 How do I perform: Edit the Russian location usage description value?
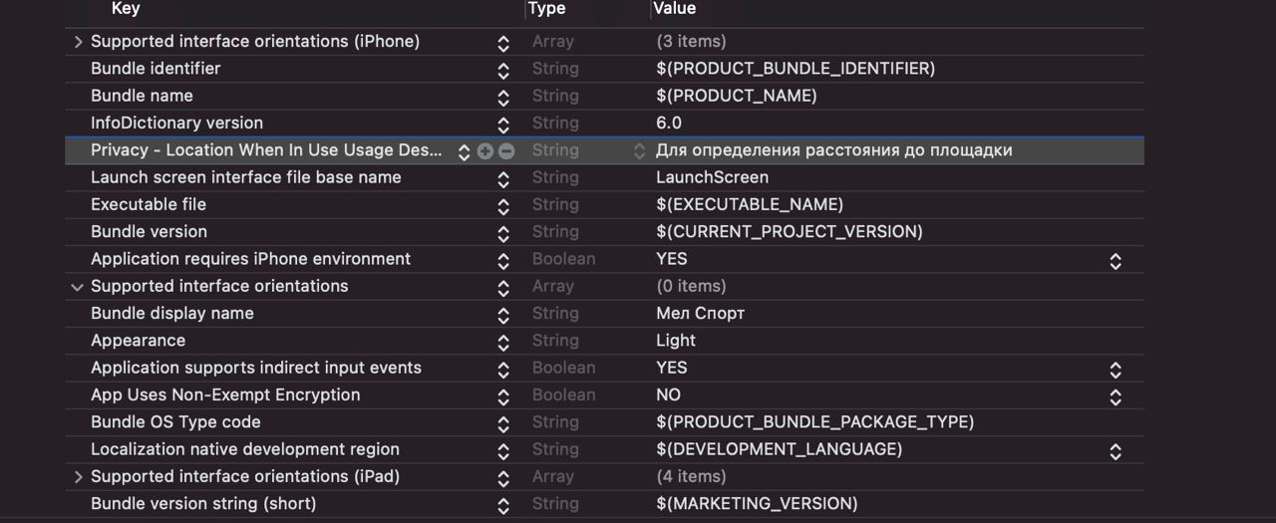click(834, 150)
